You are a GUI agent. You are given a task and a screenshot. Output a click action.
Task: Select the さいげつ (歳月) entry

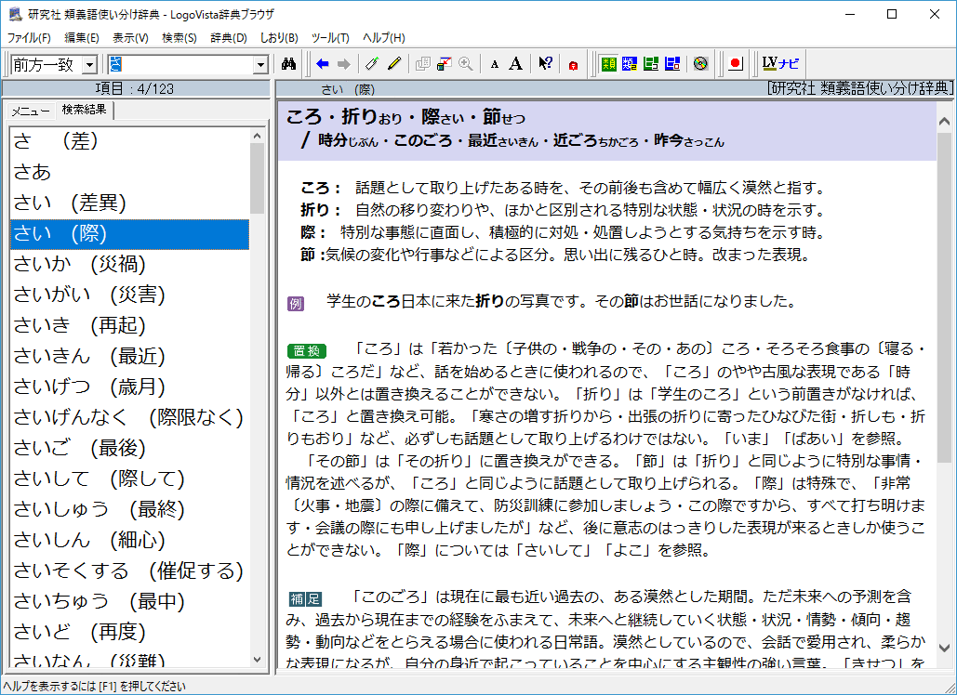tap(129, 387)
